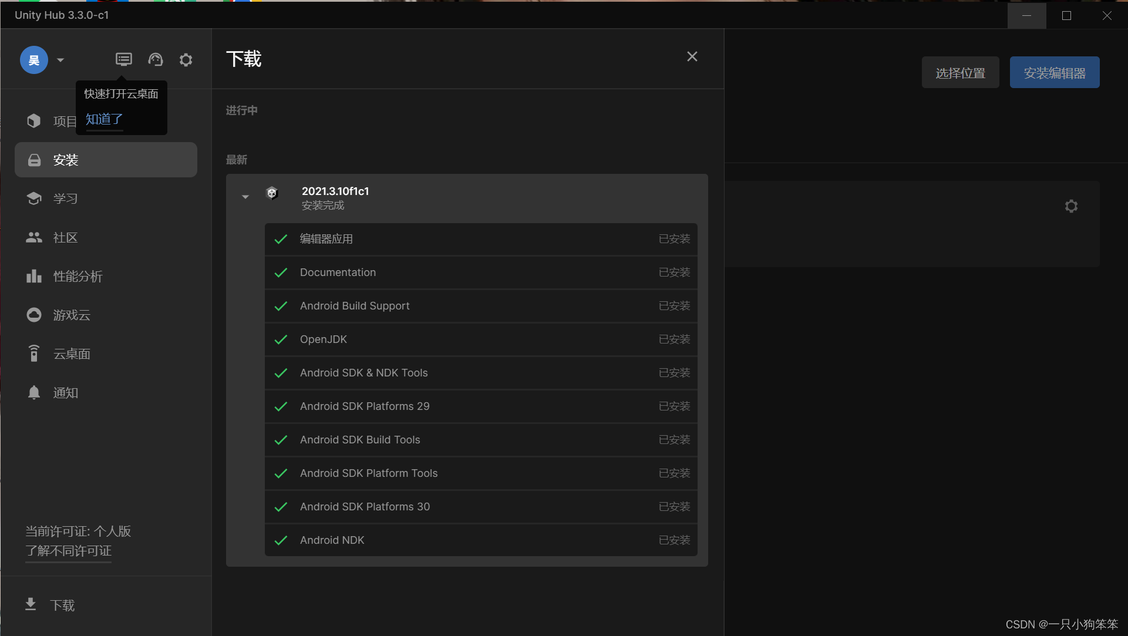Screen dimensions: 1128x636
Task: Click checkmark beside Android SDK Platforms 30
Action: tap(281, 507)
